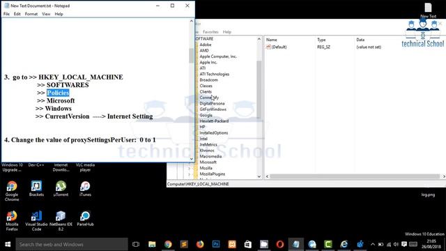446x251 pixels.
Task: Click registry tree scrollbar down arrow
Action: click(259, 176)
